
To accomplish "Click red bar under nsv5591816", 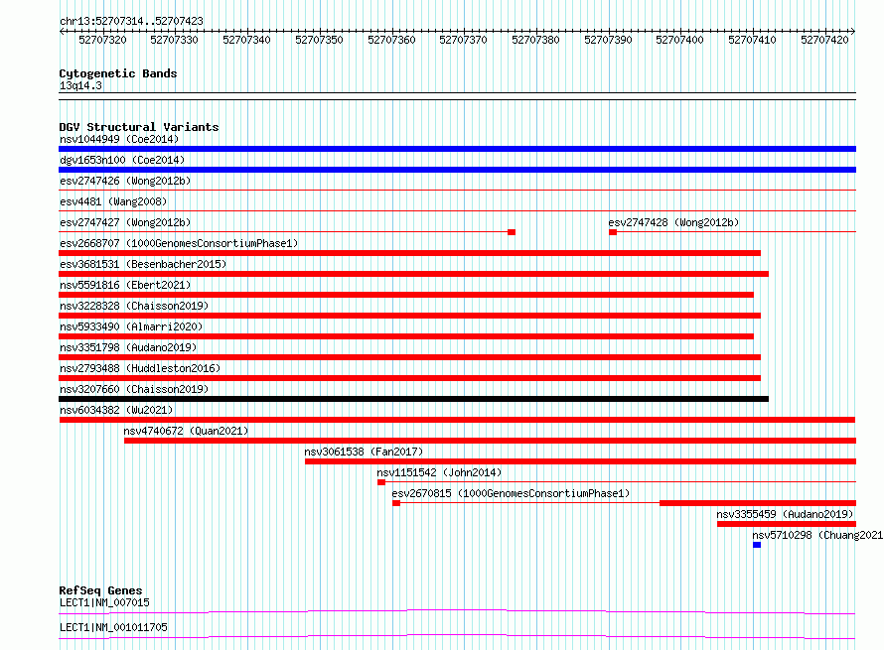I will (x=406, y=295).
